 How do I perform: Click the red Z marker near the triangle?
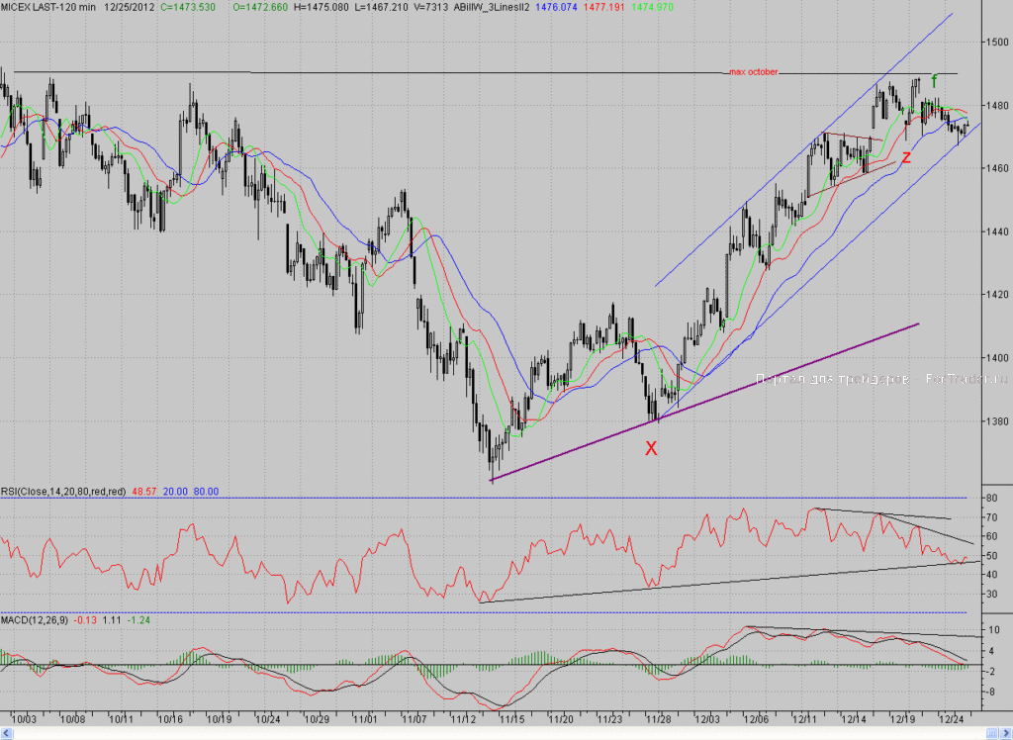click(906, 157)
